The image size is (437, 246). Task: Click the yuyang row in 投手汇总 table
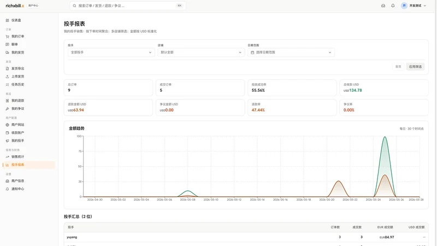click(x=246, y=237)
